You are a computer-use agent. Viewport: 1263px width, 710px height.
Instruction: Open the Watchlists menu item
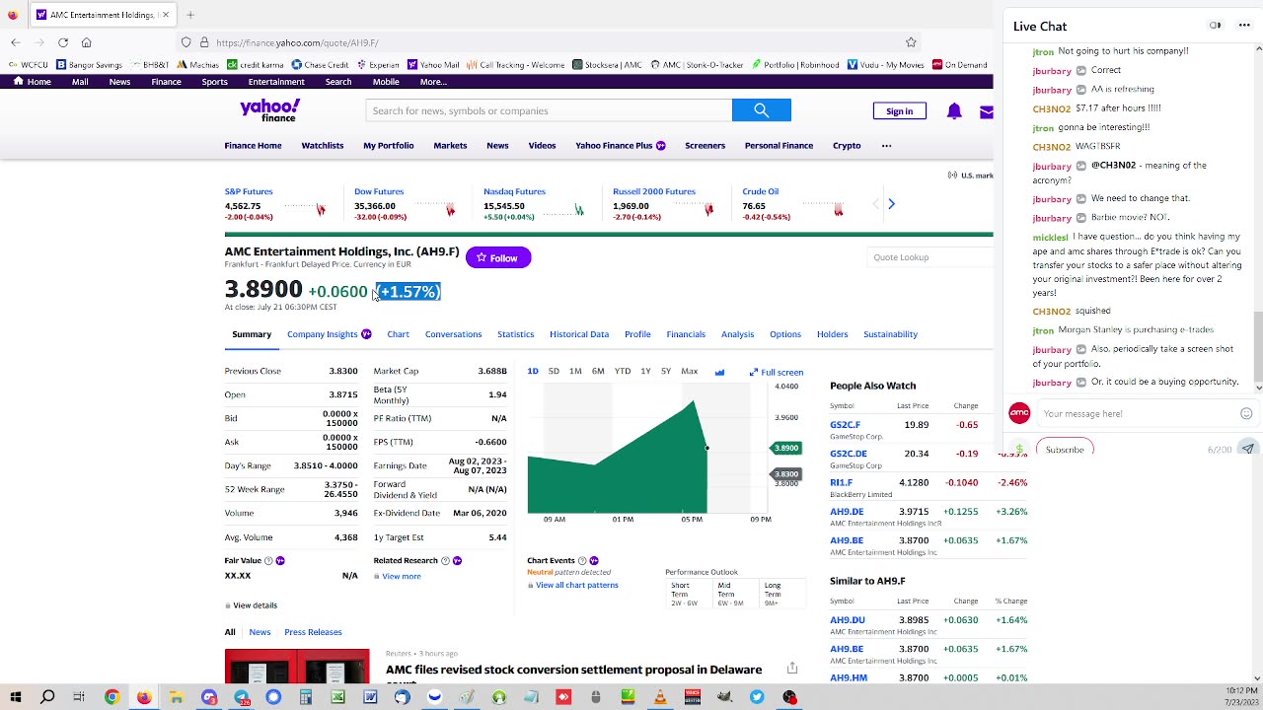click(x=323, y=146)
